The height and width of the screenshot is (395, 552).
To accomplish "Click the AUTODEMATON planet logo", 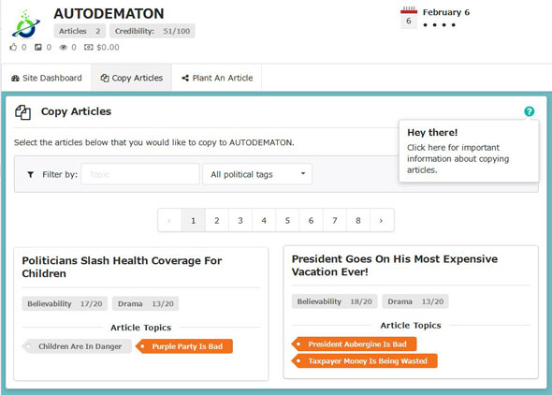I will [25, 24].
